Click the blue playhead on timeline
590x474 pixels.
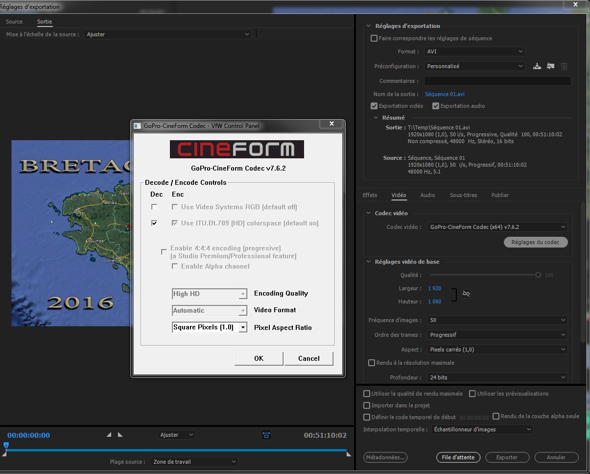(6, 446)
